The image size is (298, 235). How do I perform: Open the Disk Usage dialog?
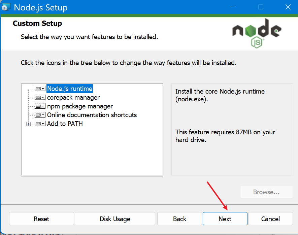[x=115, y=219]
